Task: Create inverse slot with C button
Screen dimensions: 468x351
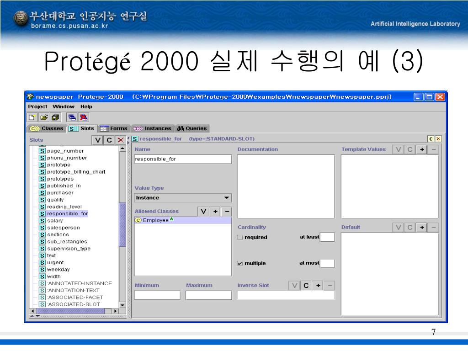Action: pyautogui.click(x=306, y=286)
